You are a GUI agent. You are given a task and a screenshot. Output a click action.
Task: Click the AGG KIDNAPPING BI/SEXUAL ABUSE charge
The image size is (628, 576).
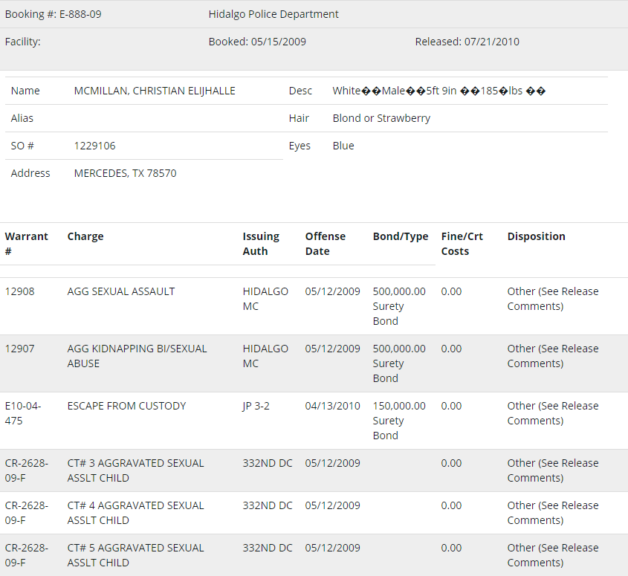[x=137, y=356]
